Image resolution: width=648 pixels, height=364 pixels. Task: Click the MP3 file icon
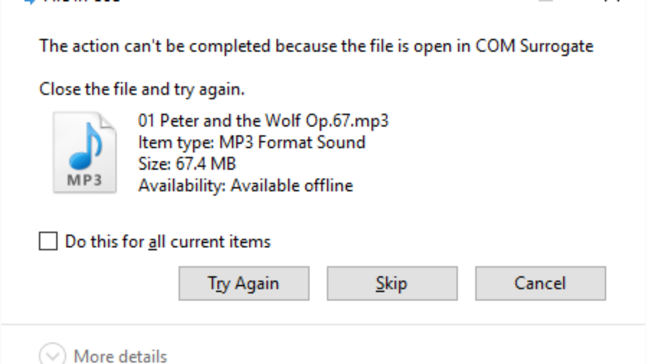[84, 152]
